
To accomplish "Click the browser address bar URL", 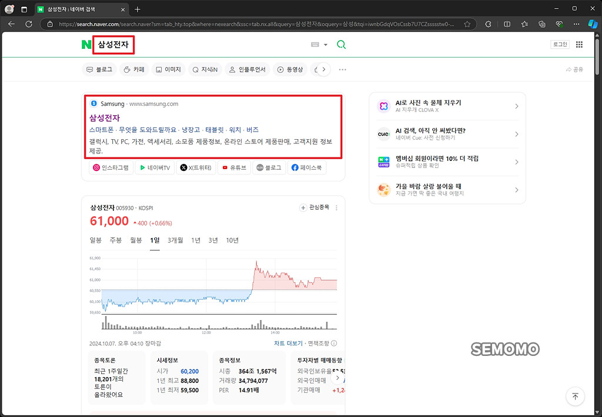I will click(256, 24).
